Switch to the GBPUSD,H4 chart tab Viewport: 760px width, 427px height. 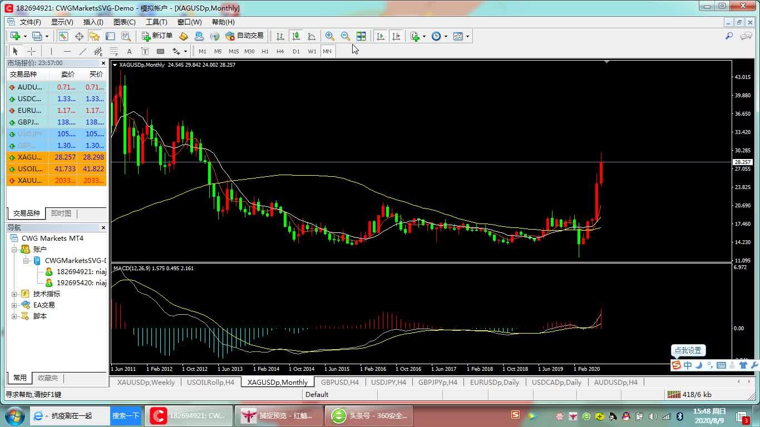pos(339,382)
